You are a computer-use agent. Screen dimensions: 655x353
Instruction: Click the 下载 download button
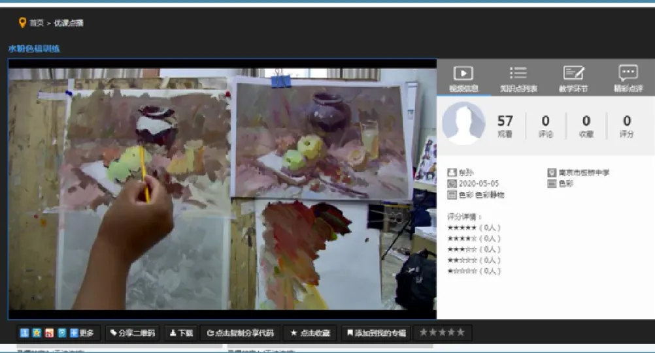tap(181, 333)
